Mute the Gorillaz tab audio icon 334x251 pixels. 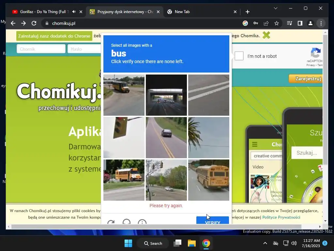[x=74, y=12]
